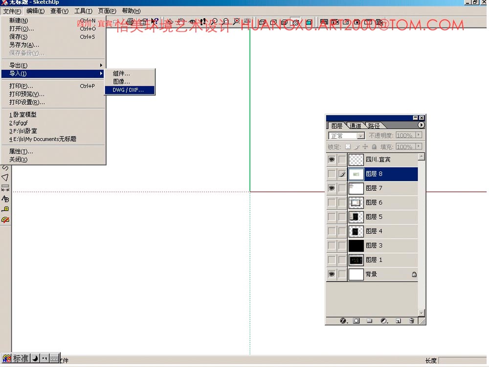489x367 pixels.
Task: Click the cyan shaded-with-textures cube icon
Action: pos(309,22)
